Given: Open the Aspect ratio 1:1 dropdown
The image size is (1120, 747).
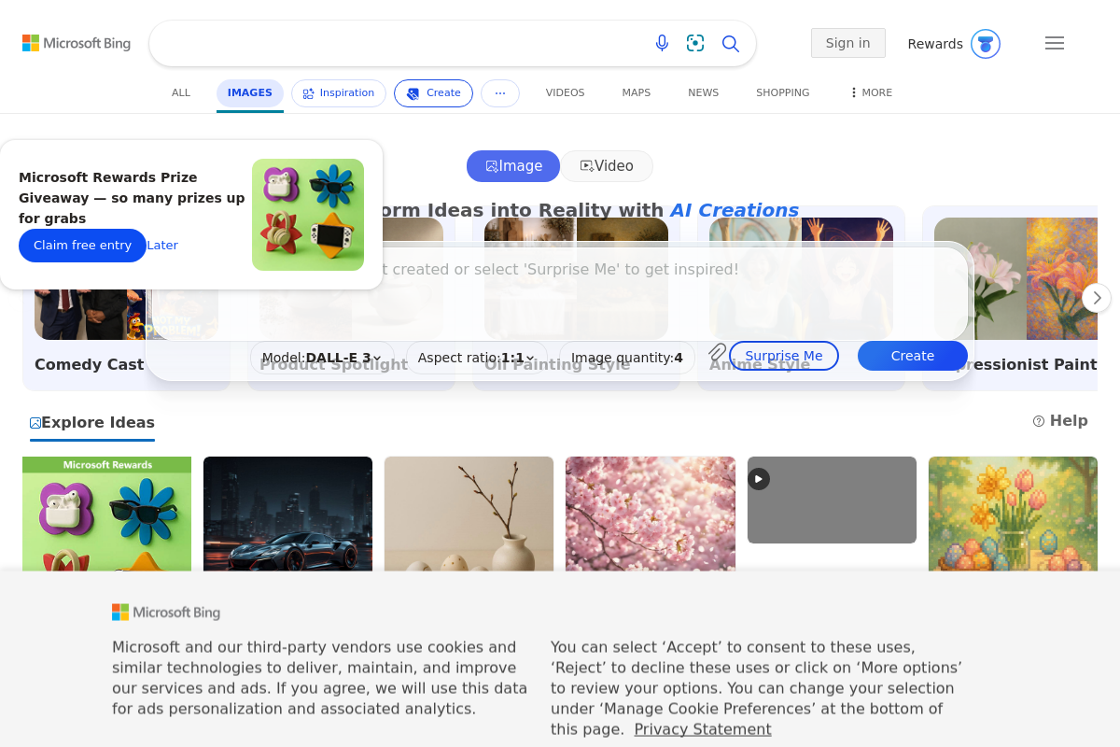Looking at the screenshot, I should point(476,358).
